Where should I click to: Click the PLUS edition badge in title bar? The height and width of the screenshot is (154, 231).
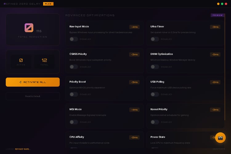click(48, 4)
